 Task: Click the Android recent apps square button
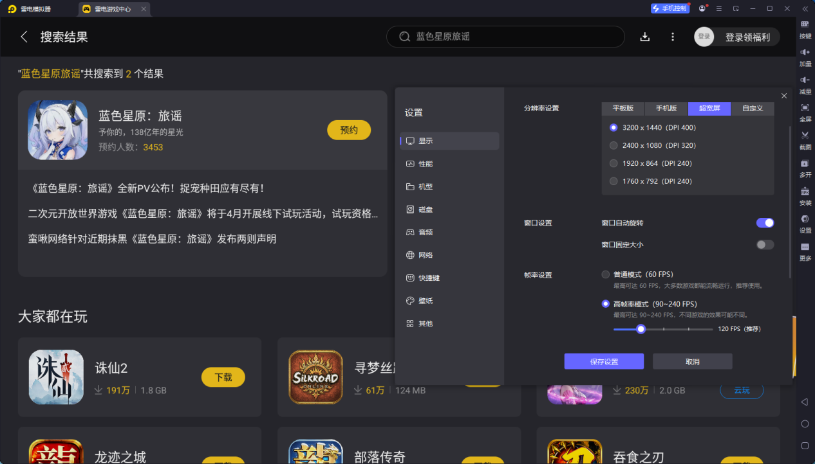tap(805, 445)
